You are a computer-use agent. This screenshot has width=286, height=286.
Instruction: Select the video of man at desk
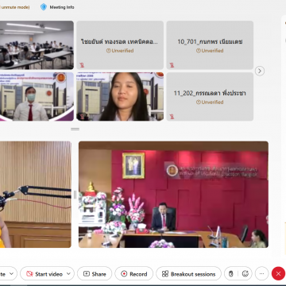173,195
